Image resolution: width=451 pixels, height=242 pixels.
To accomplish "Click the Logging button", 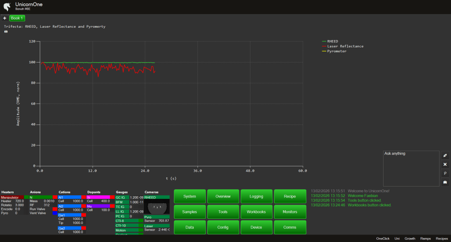I will coord(256,196).
